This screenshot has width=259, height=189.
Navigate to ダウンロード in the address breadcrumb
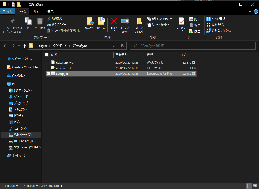60,46
